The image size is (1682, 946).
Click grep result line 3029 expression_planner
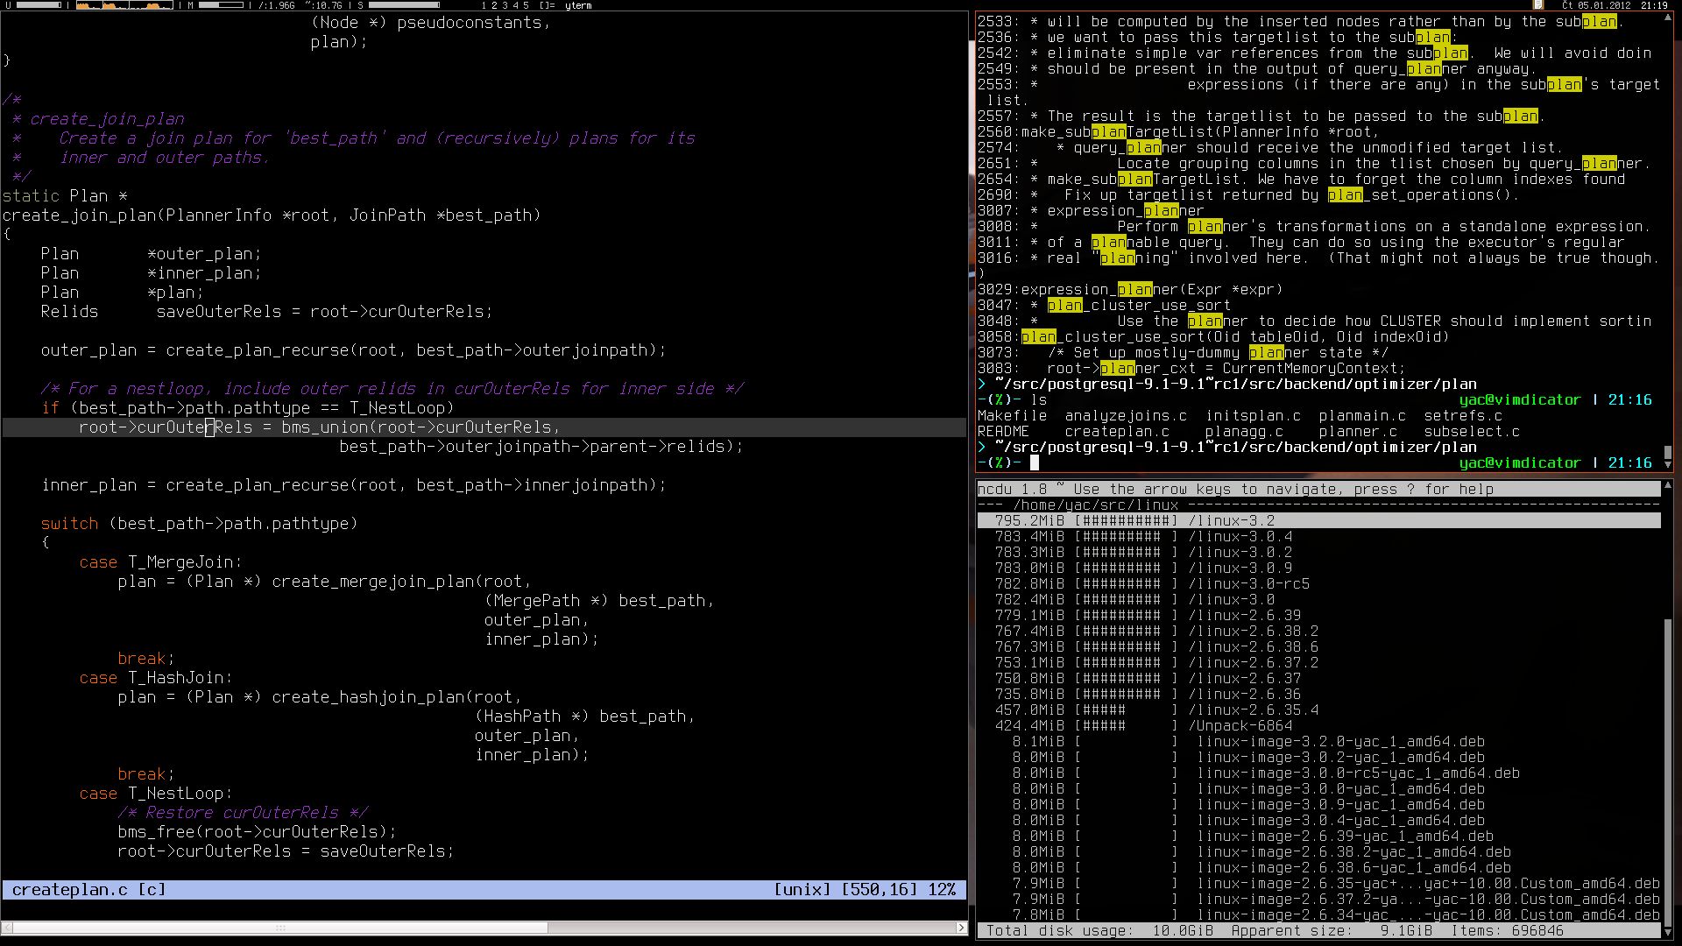(1130, 290)
